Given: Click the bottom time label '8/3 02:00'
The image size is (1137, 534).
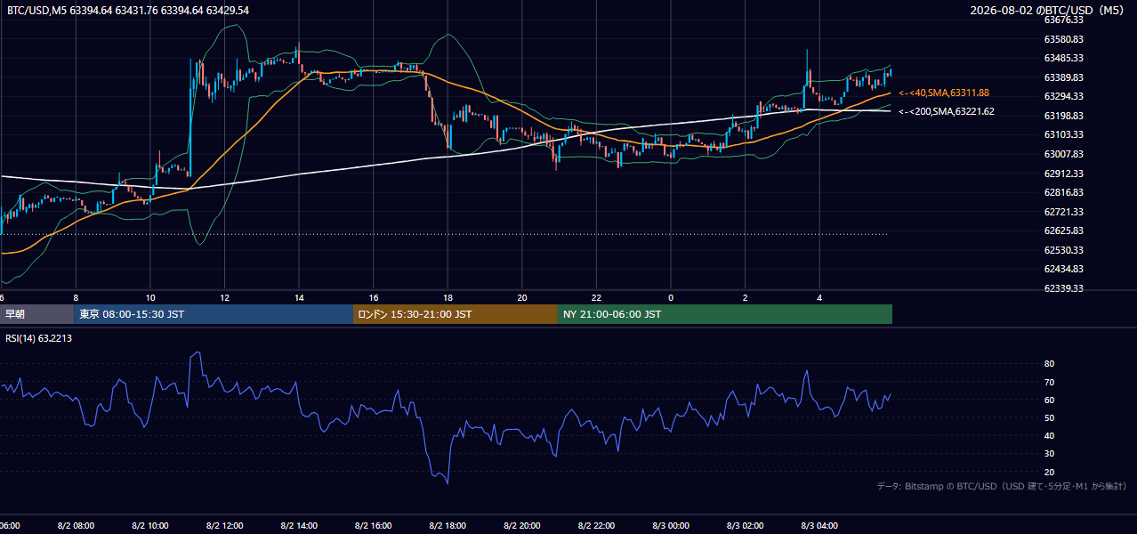Looking at the screenshot, I should click(746, 526).
